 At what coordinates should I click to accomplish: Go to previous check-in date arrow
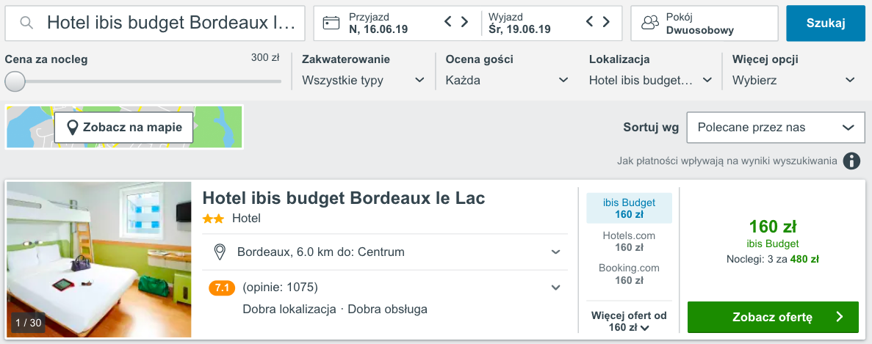tap(448, 22)
